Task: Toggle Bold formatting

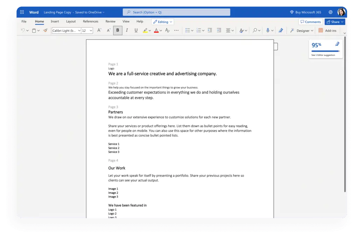Action: (x=118, y=30)
